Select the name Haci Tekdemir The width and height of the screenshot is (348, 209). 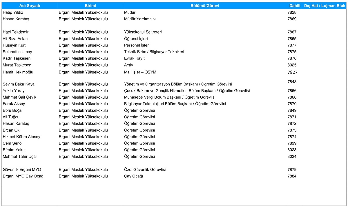(x=16, y=32)
